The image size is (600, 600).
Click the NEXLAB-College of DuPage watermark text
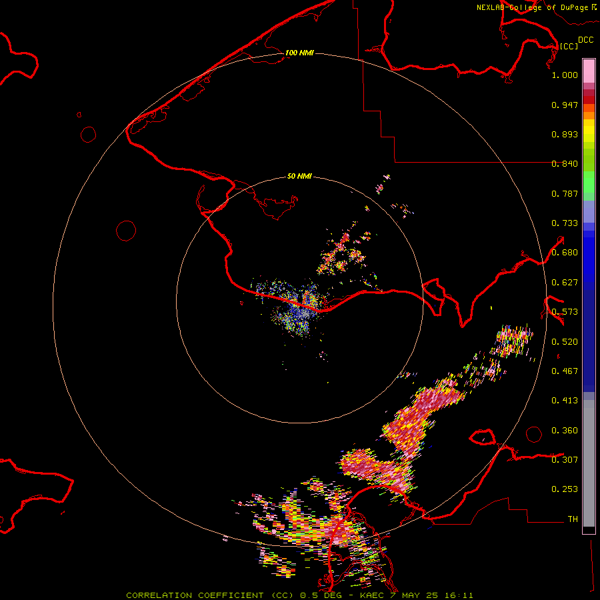[x=536, y=7]
